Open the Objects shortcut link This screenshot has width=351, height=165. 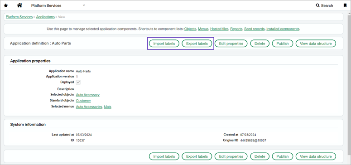pos(190,29)
